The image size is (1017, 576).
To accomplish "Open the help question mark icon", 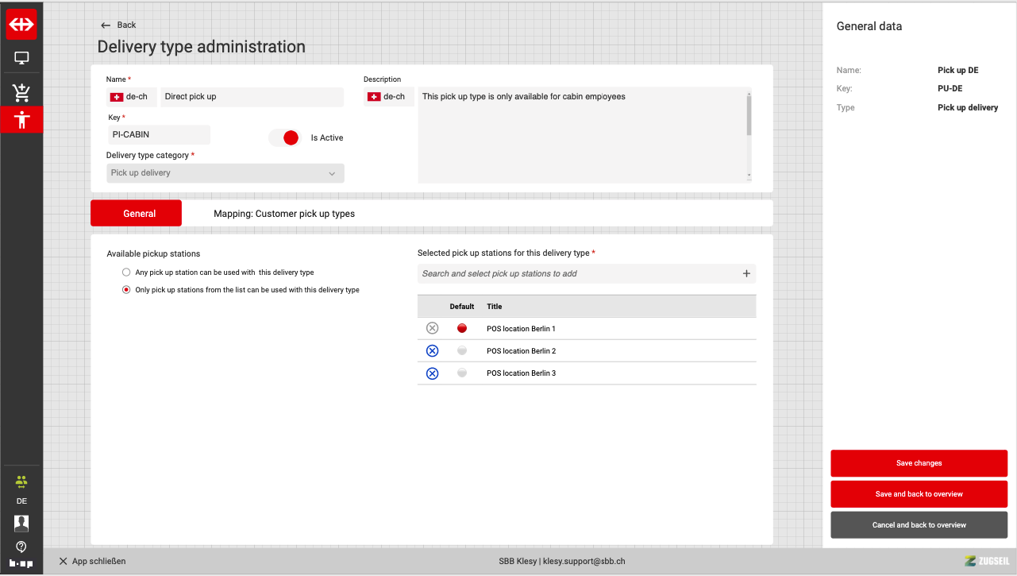I will click(x=21, y=547).
